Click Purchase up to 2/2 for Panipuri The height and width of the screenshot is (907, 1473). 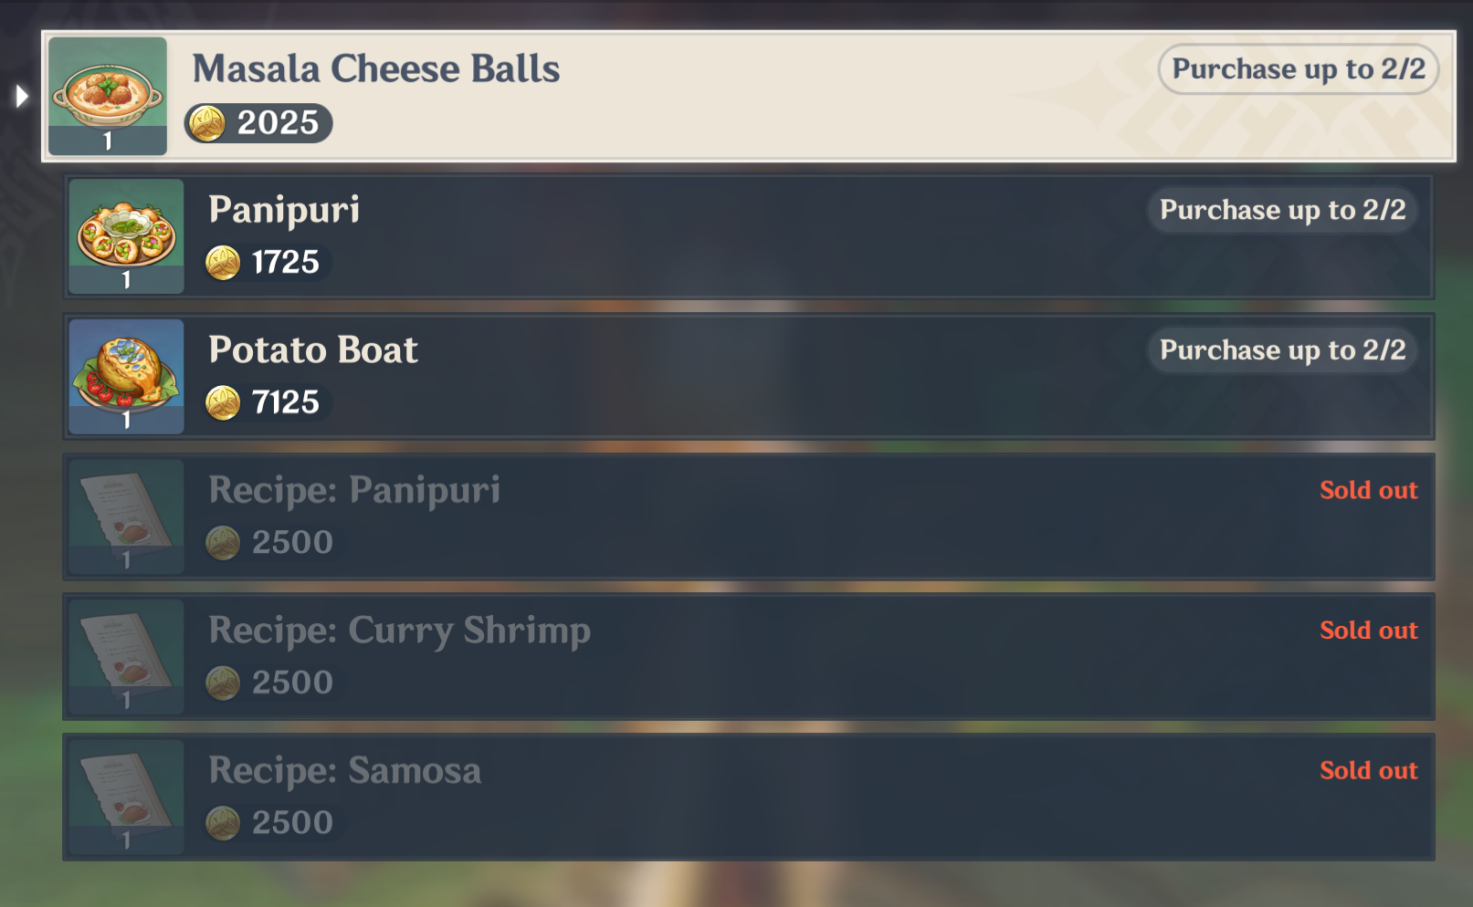coord(1282,210)
